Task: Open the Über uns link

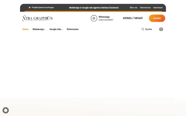Action: pos(133,7)
